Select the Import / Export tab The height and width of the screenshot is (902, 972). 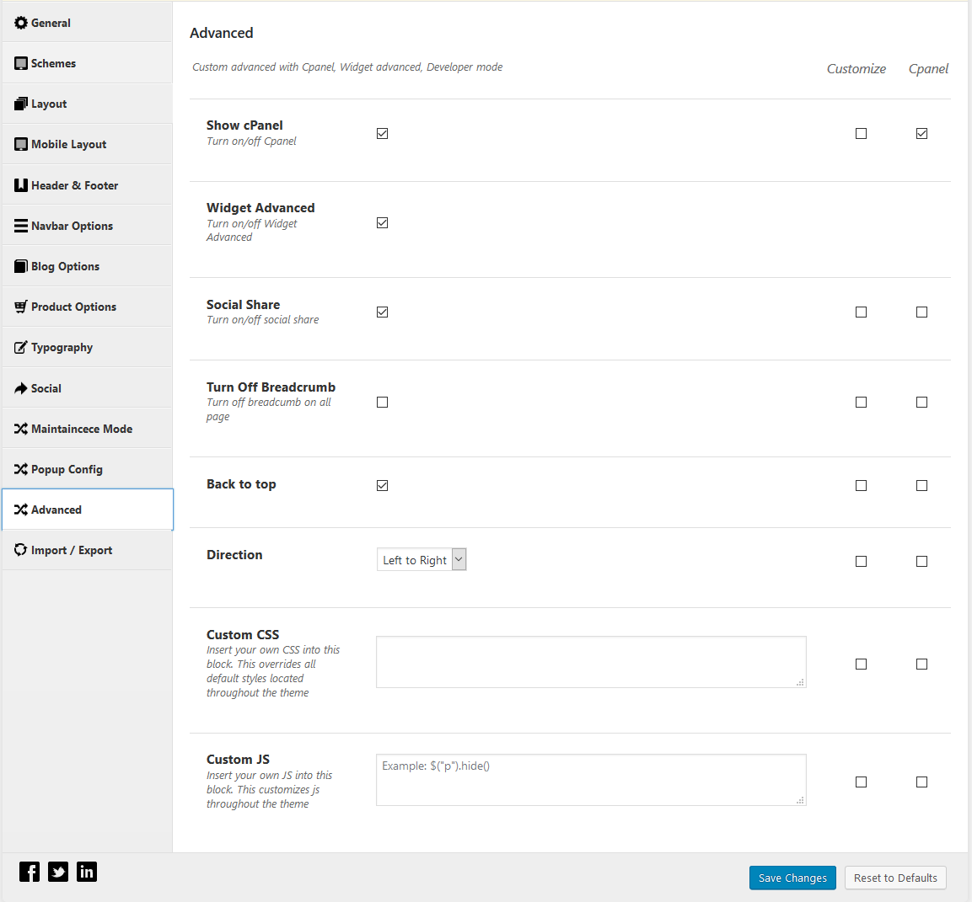click(88, 550)
